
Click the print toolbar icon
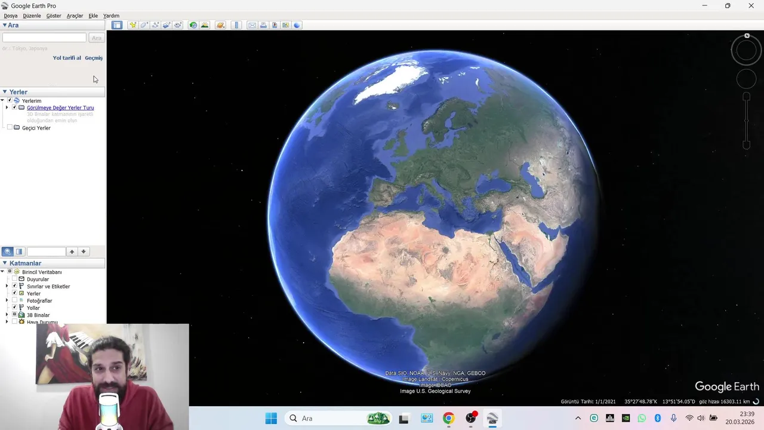(263, 25)
